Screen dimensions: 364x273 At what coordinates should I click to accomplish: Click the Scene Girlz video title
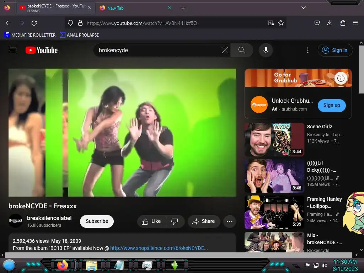[320, 127]
